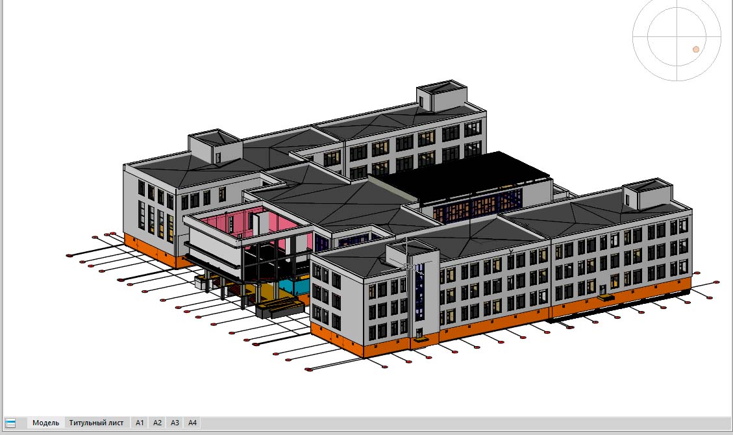This screenshot has height=435, width=733.
Task: Select the rooftop box on the right wing
Action: coord(647,195)
